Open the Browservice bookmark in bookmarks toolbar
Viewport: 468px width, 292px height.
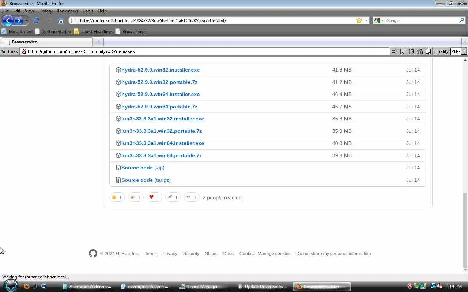click(x=131, y=31)
